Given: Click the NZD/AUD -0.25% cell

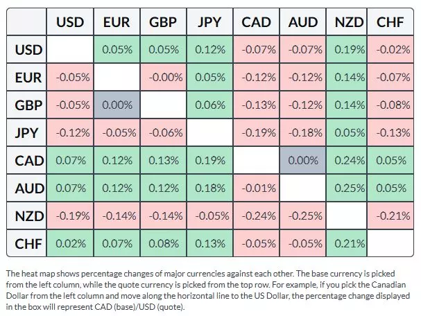Looking at the screenshot, I should pyautogui.click(x=303, y=216).
